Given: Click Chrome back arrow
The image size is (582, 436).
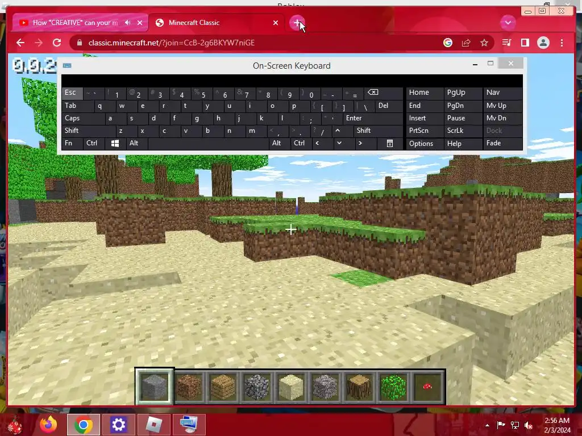Looking at the screenshot, I should pyautogui.click(x=20, y=43).
